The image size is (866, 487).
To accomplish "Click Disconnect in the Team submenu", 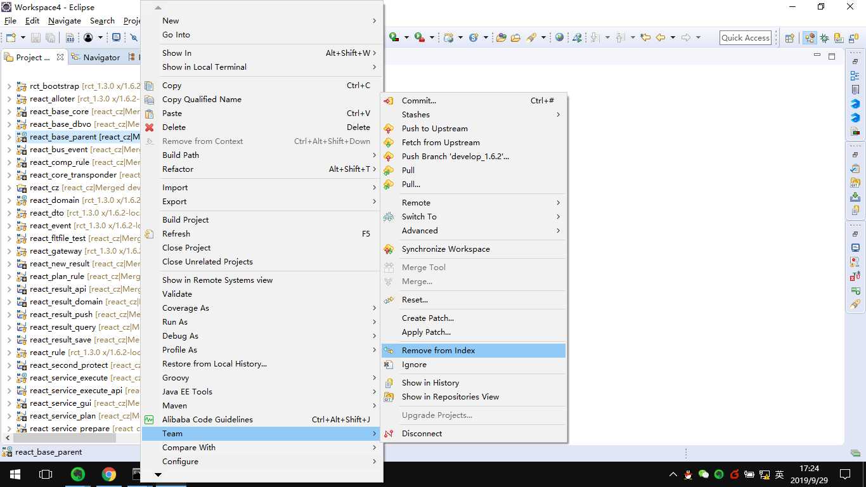I will point(473,434).
